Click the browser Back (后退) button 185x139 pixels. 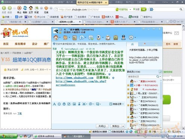4,8
